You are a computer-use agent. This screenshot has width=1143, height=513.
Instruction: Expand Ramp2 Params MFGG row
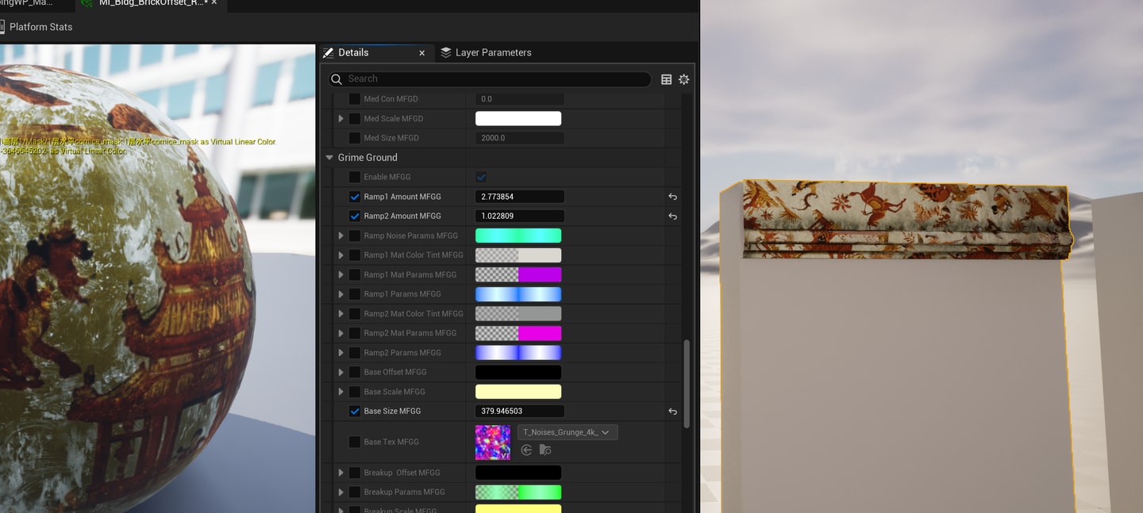[x=341, y=353]
